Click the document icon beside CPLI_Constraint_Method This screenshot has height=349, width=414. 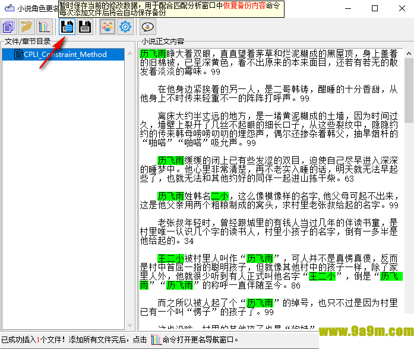coord(18,55)
